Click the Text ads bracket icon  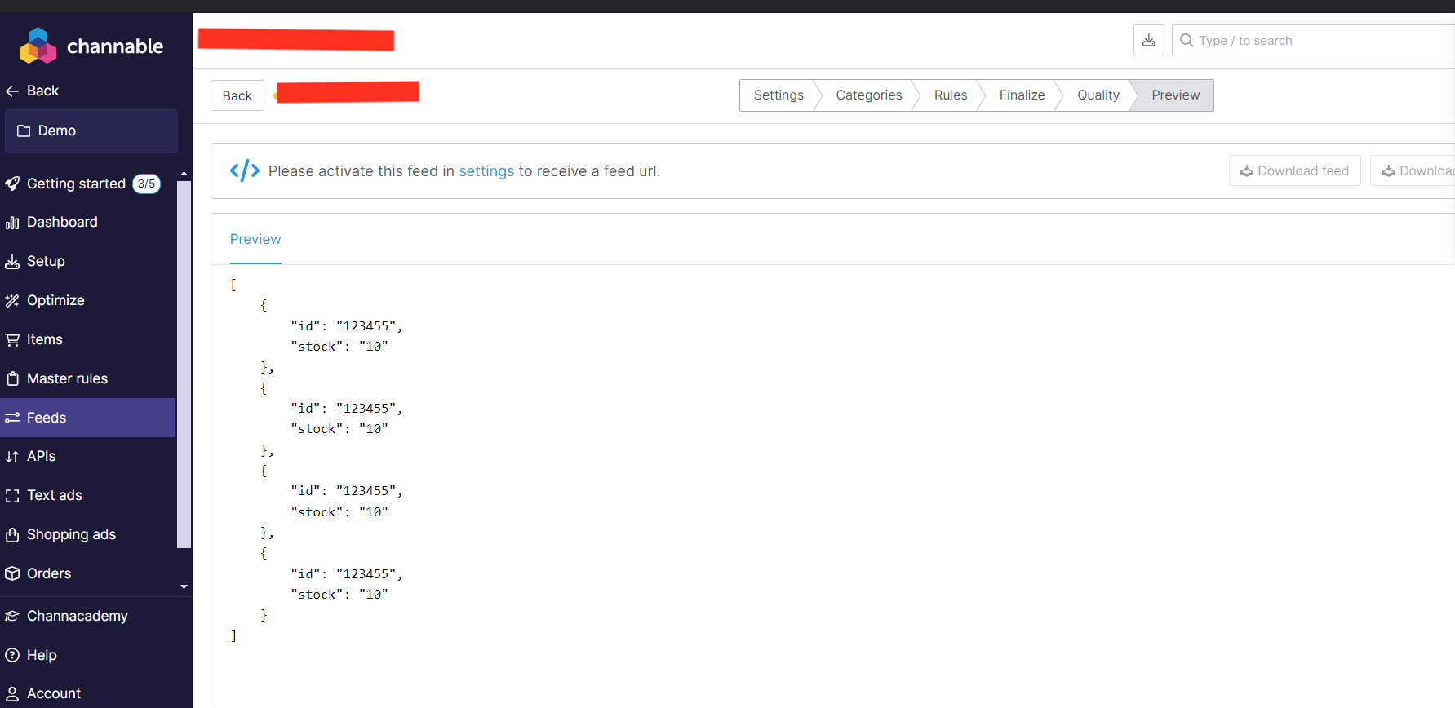(12, 496)
